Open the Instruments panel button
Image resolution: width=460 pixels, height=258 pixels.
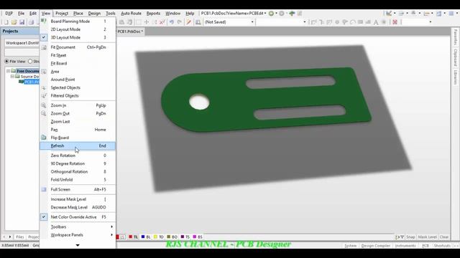pyautogui.click(x=405, y=246)
